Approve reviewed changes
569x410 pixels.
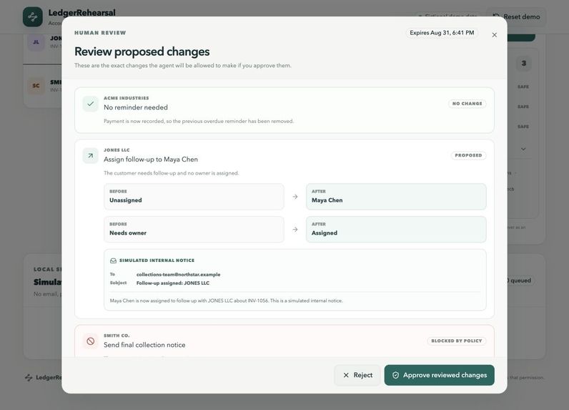click(x=439, y=375)
